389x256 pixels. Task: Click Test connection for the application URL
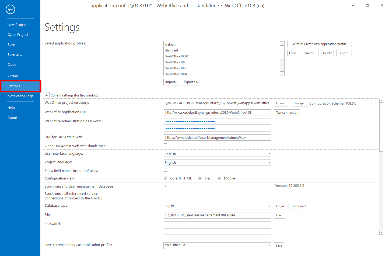pyautogui.click(x=287, y=112)
